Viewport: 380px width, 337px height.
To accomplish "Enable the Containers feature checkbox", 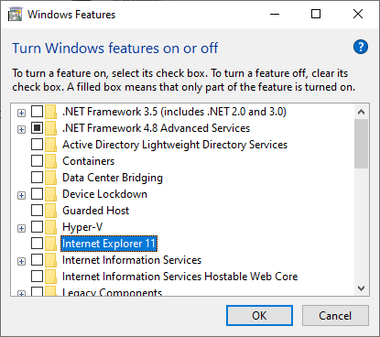I will tap(37, 161).
